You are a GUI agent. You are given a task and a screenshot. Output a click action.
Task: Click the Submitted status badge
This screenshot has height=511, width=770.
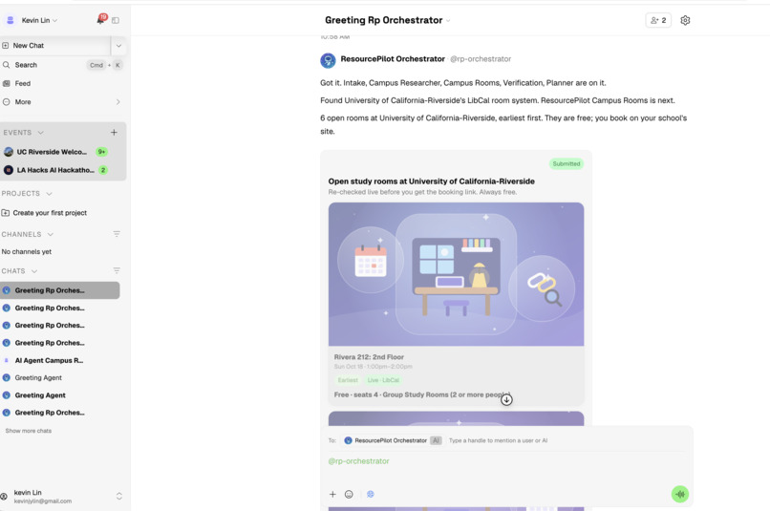(x=567, y=164)
